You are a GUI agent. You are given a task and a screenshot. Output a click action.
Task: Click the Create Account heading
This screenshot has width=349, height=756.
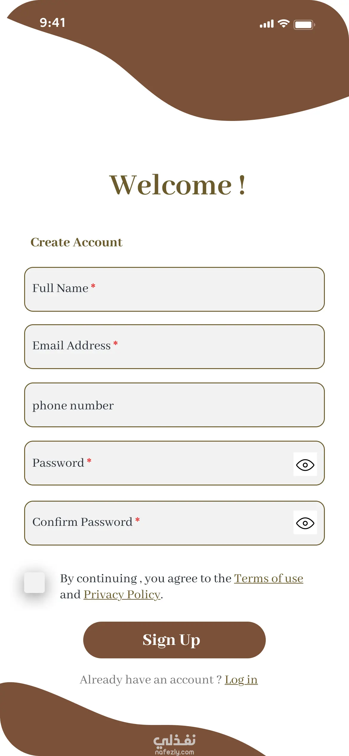pos(77,242)
